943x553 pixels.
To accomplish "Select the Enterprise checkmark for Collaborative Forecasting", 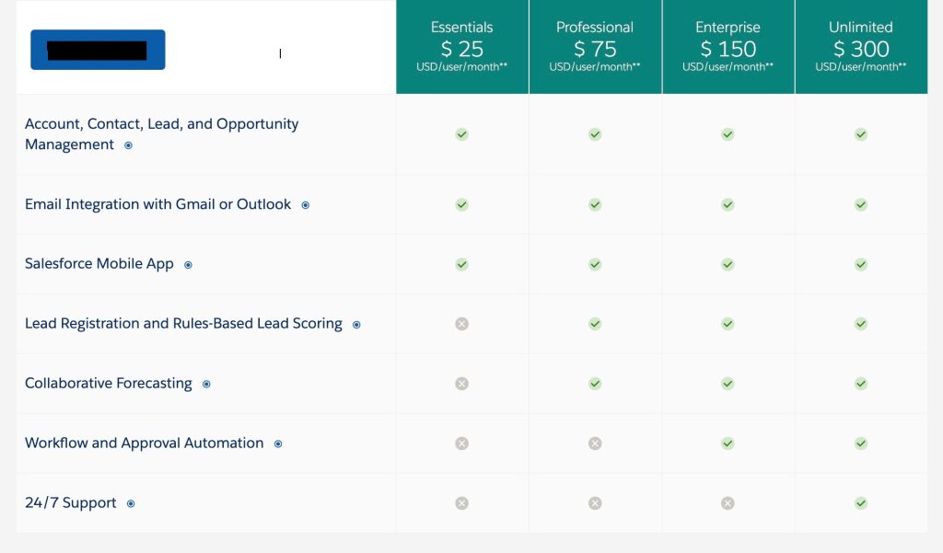I will (728, 384).
